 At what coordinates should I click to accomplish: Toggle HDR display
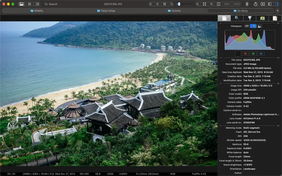coord(227,4)
